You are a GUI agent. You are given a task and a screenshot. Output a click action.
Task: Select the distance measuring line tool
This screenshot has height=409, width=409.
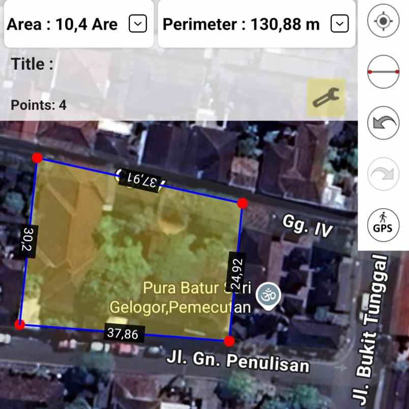(382, 71)
